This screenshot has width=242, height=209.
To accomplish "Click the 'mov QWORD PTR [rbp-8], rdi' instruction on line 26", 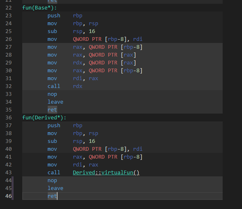I will coord(95,39).
